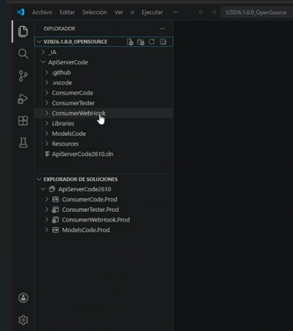Collapse the V2026.1.0.0_OPENSOURCE root section
The image size is (293, 331).
tap(39, 42)
